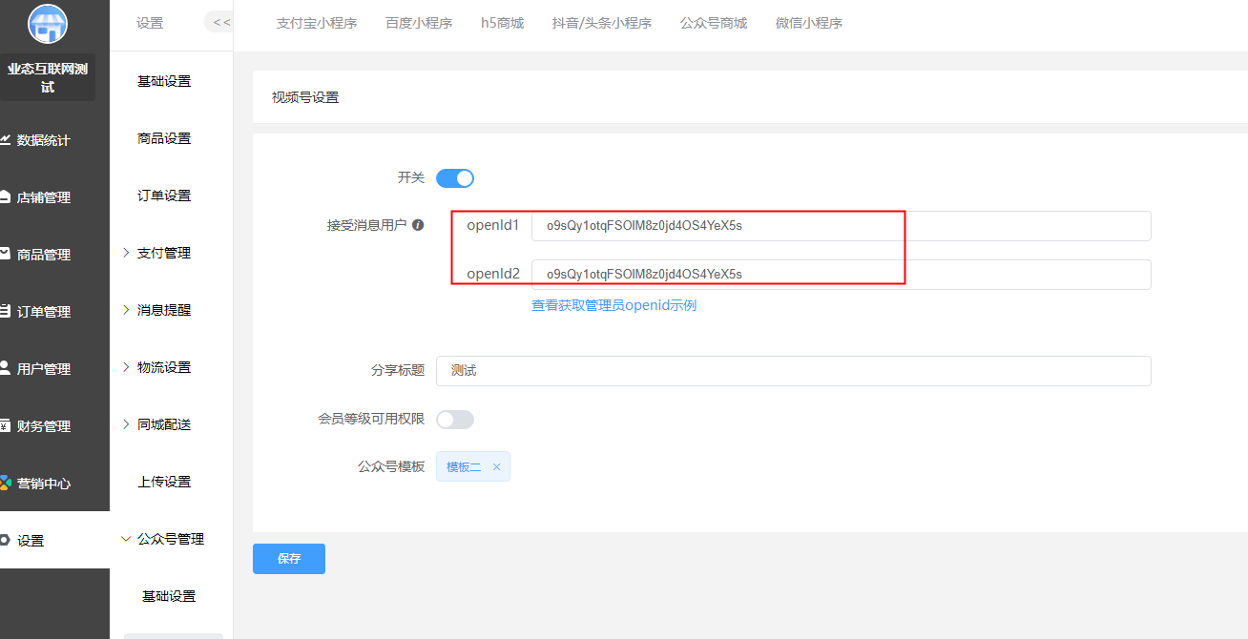
Task: Open 基础设置 at top of settings menu
Action: pos(164,81)
